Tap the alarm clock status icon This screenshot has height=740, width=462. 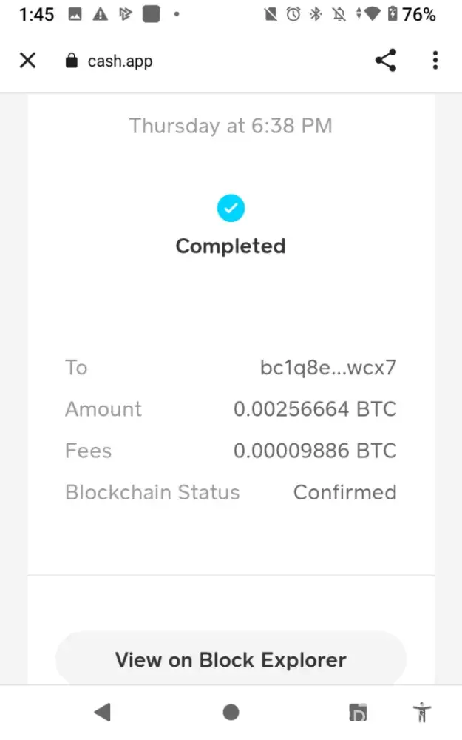pos(293,14)
